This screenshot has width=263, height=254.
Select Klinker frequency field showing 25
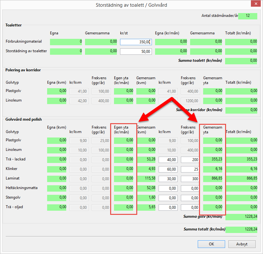coord(190,169)
